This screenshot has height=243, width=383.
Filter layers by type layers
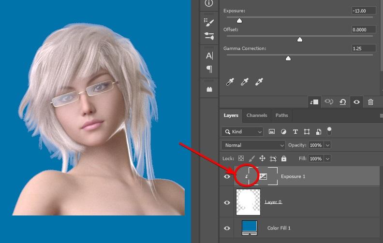[x=295, y=132]
